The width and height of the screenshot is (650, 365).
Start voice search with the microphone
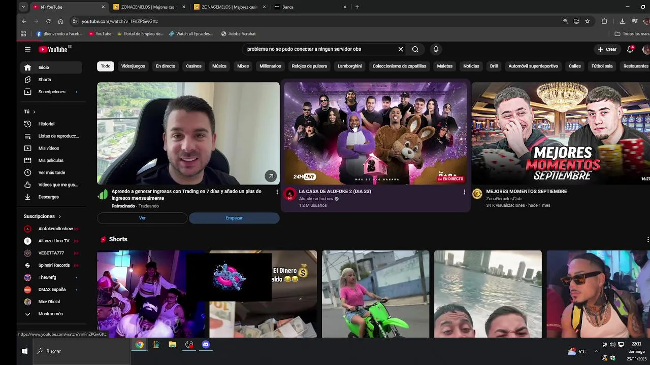(x=436, y=49)
